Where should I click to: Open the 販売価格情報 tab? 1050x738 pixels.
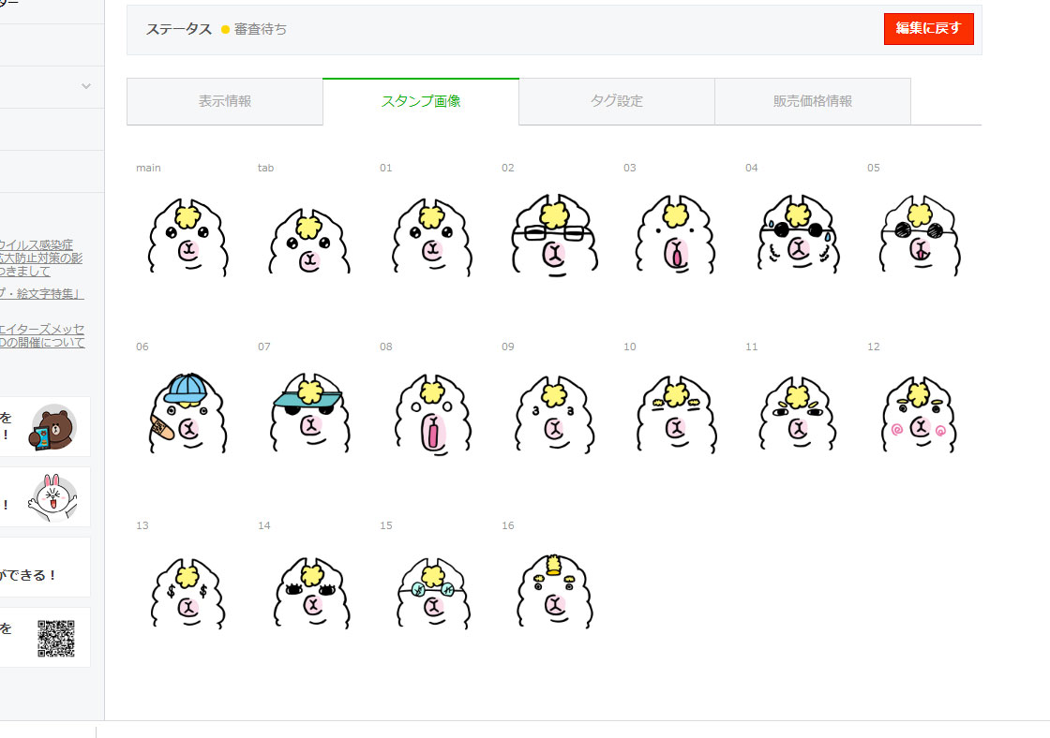[x=813, y=101]
